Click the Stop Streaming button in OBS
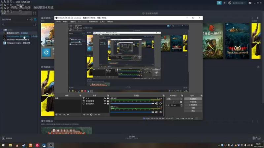This screenshot has width=264, height=148. click(x=193, y=99)
